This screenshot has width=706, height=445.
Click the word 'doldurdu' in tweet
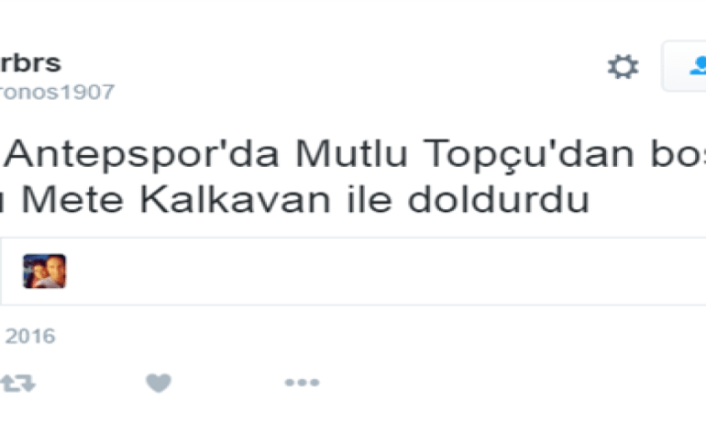(x=499, y=198)
